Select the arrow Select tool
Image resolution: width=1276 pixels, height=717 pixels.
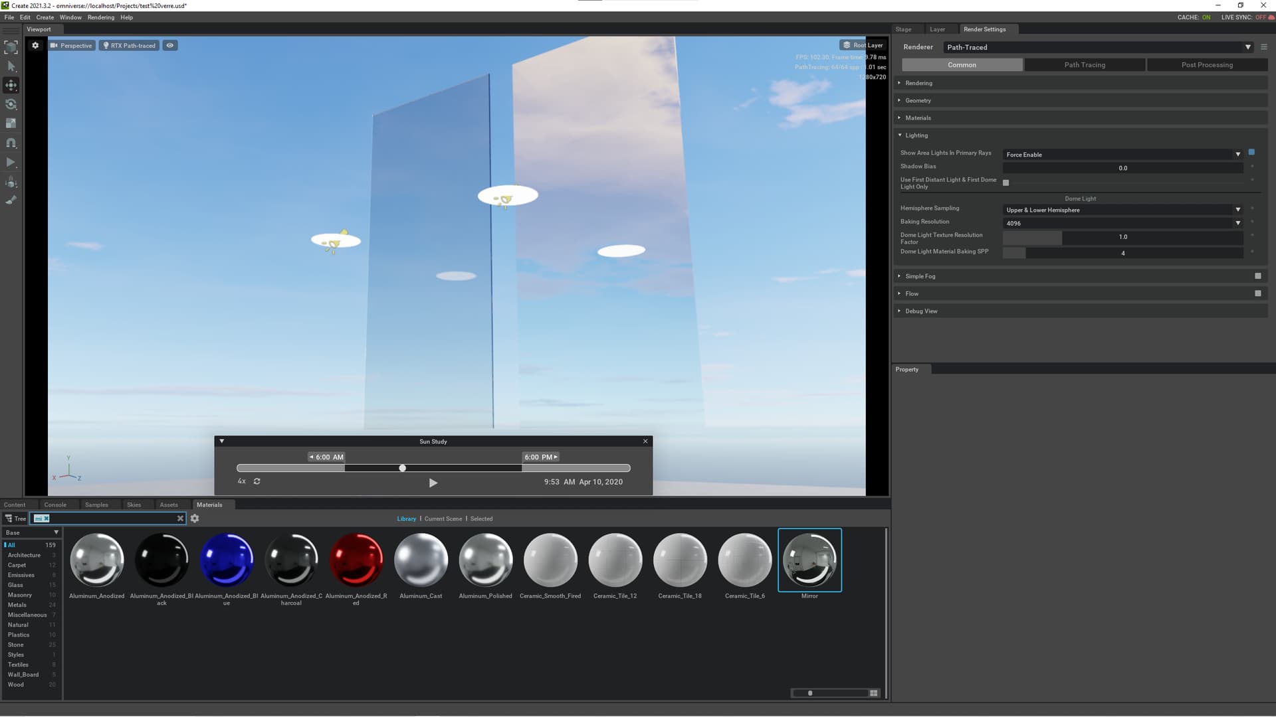11,66
